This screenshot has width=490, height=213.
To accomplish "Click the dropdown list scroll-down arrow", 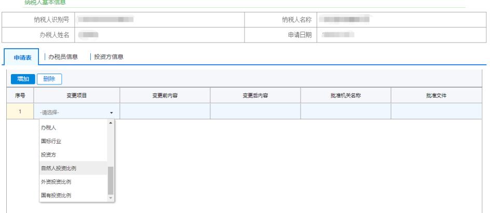I will 110,198.
